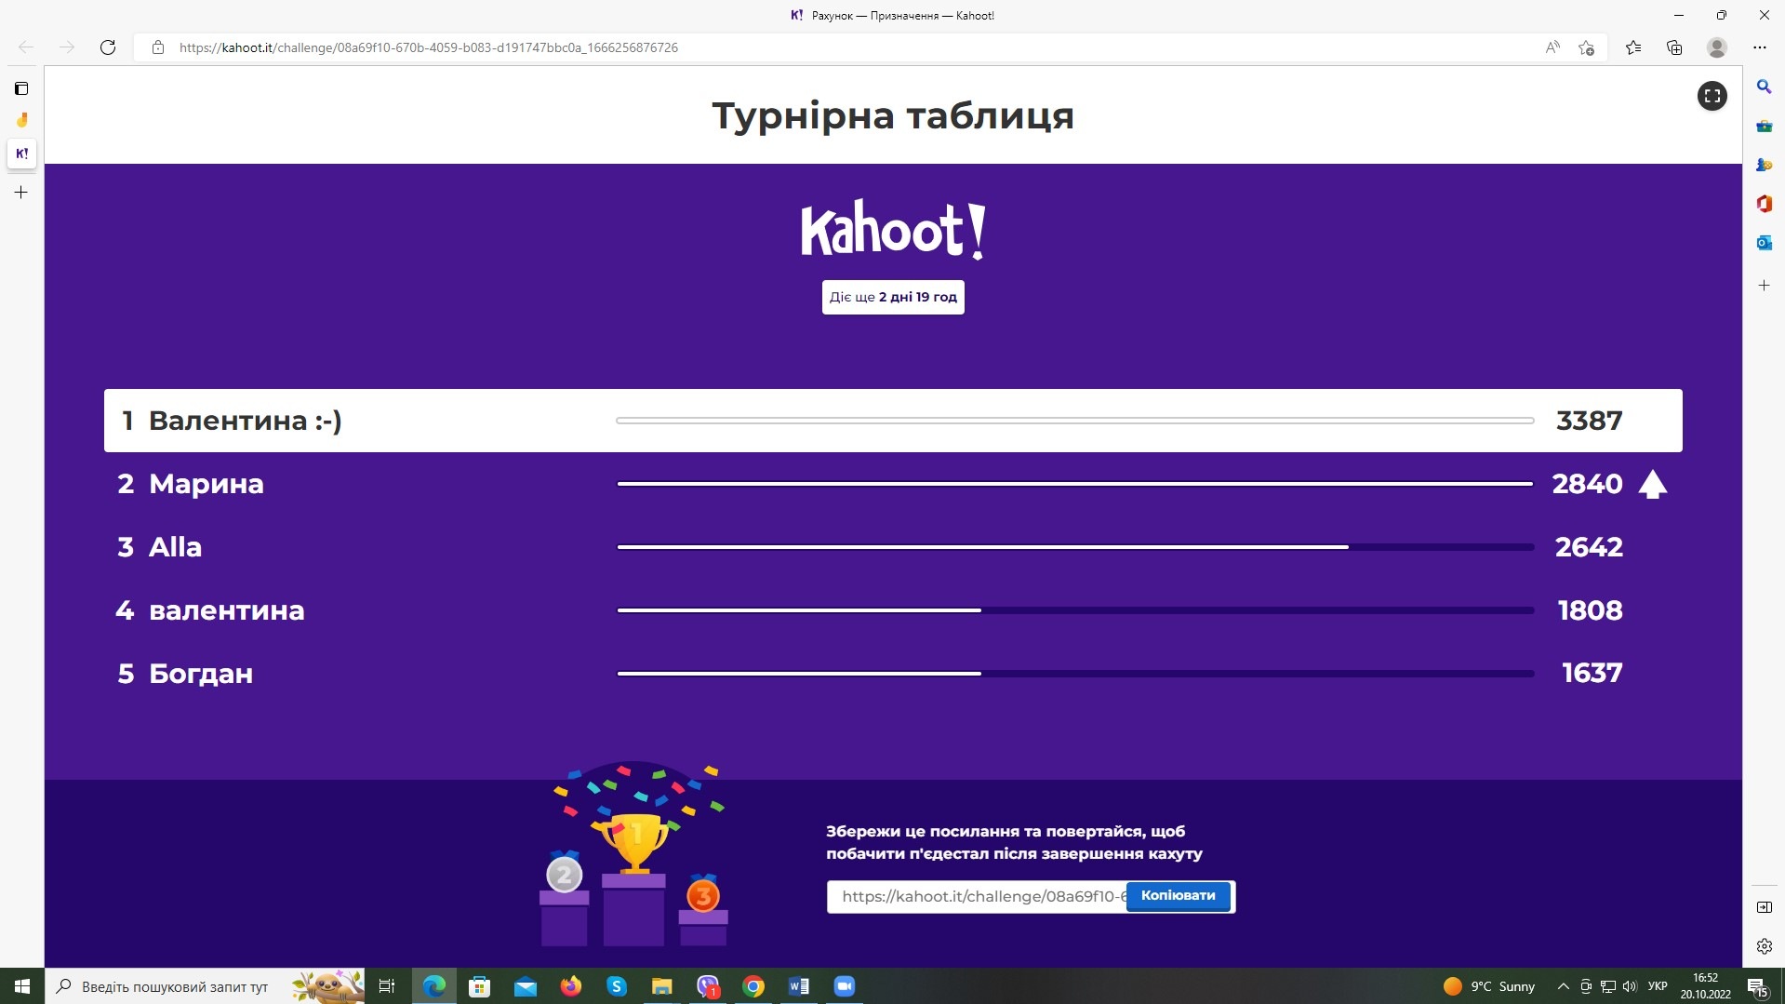
Task: Open Edge sidebar Search
Action: (x=1764, y=87)
